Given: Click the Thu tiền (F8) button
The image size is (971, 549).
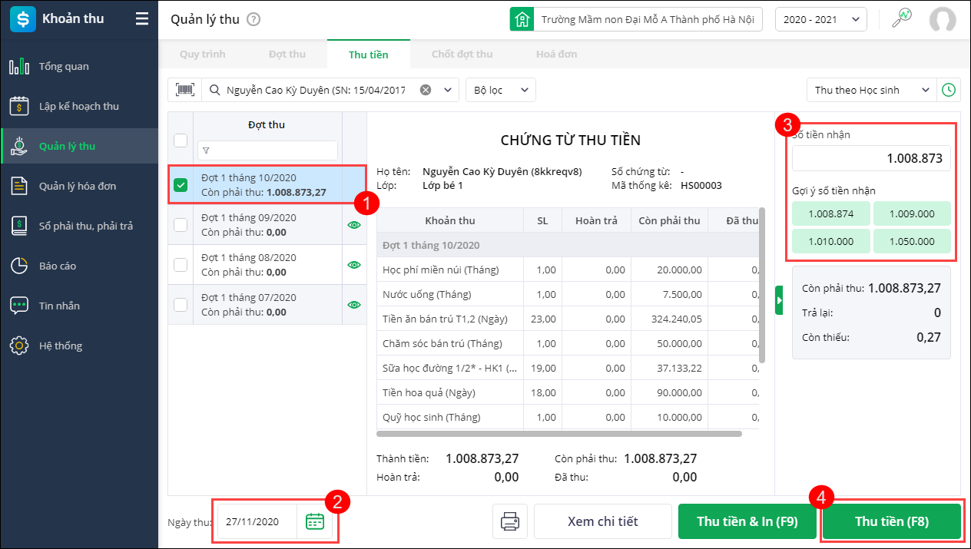Looking at the screenshot, I should [x=891, y=521].
